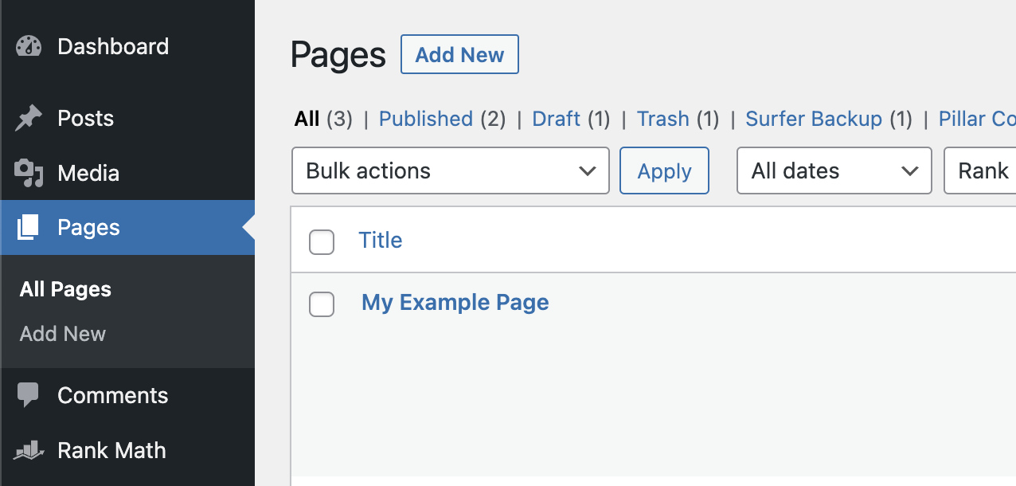Open the My Example Page link
1016x486 pixels.
455,303
